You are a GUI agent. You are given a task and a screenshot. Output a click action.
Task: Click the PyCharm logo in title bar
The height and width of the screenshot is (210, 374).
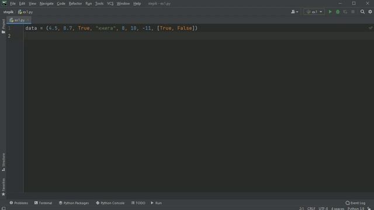(4, 3)
